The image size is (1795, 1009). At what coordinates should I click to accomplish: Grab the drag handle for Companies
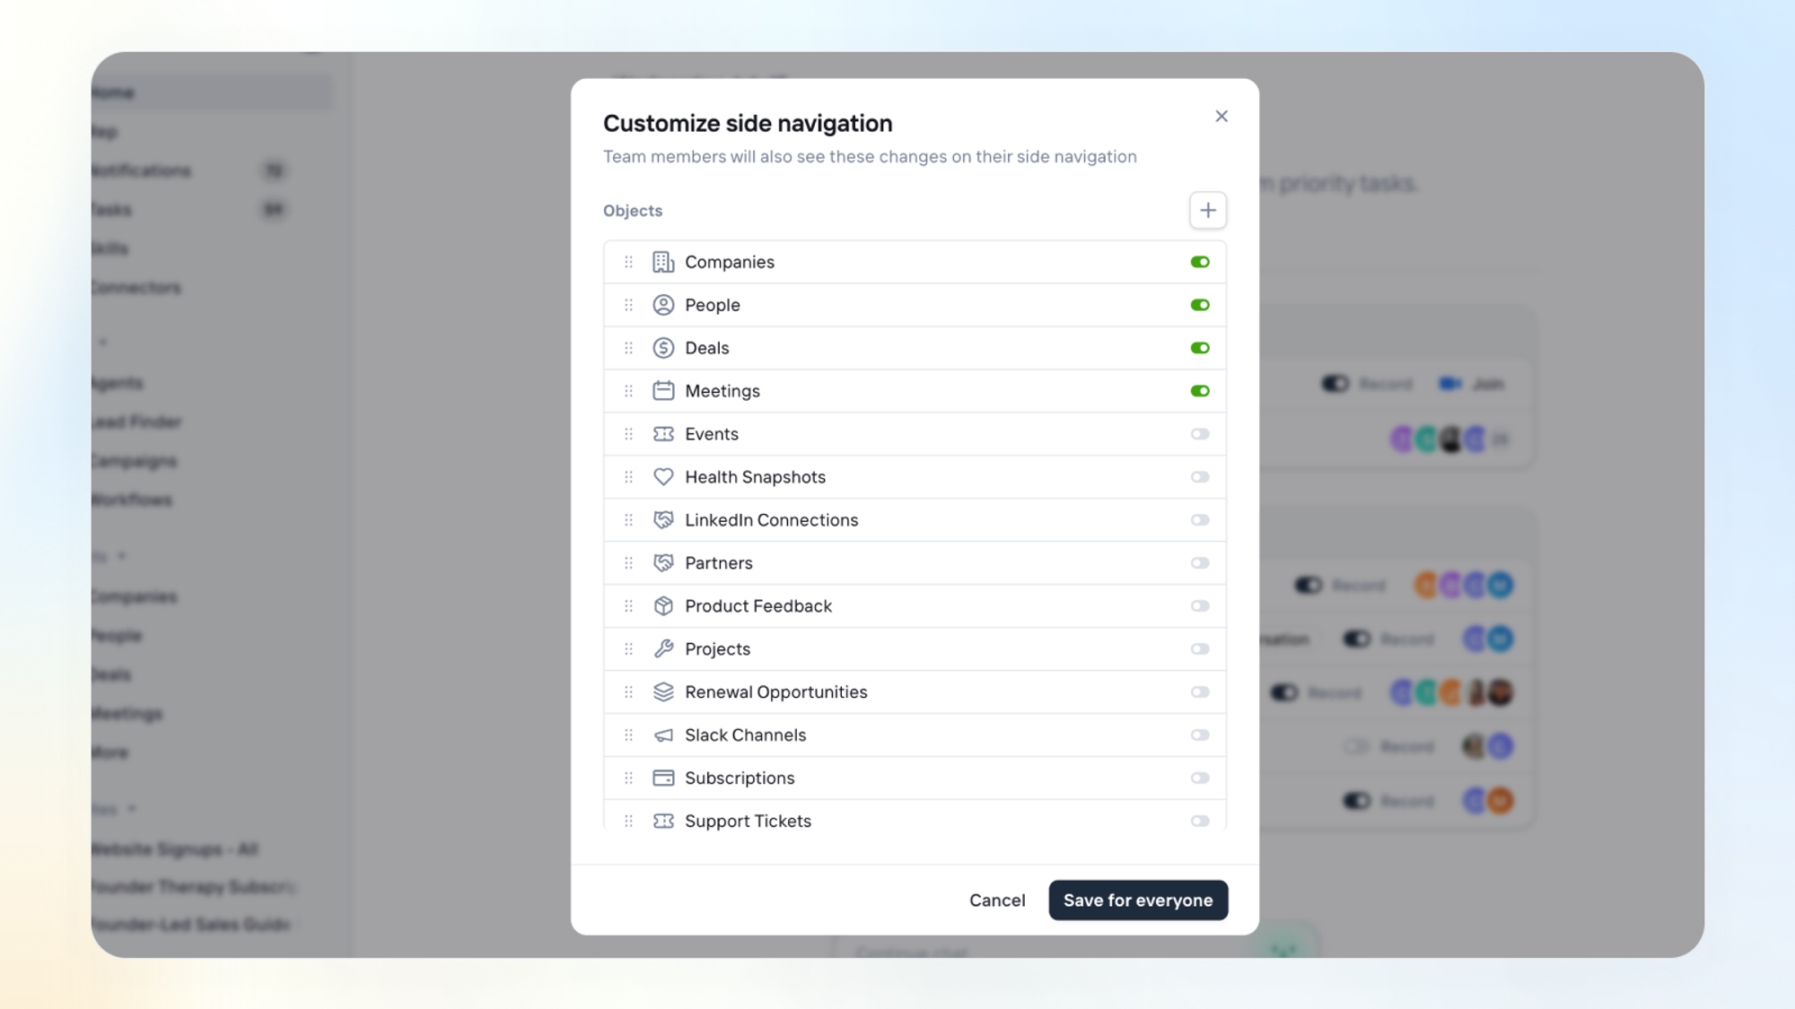(628, 262)
